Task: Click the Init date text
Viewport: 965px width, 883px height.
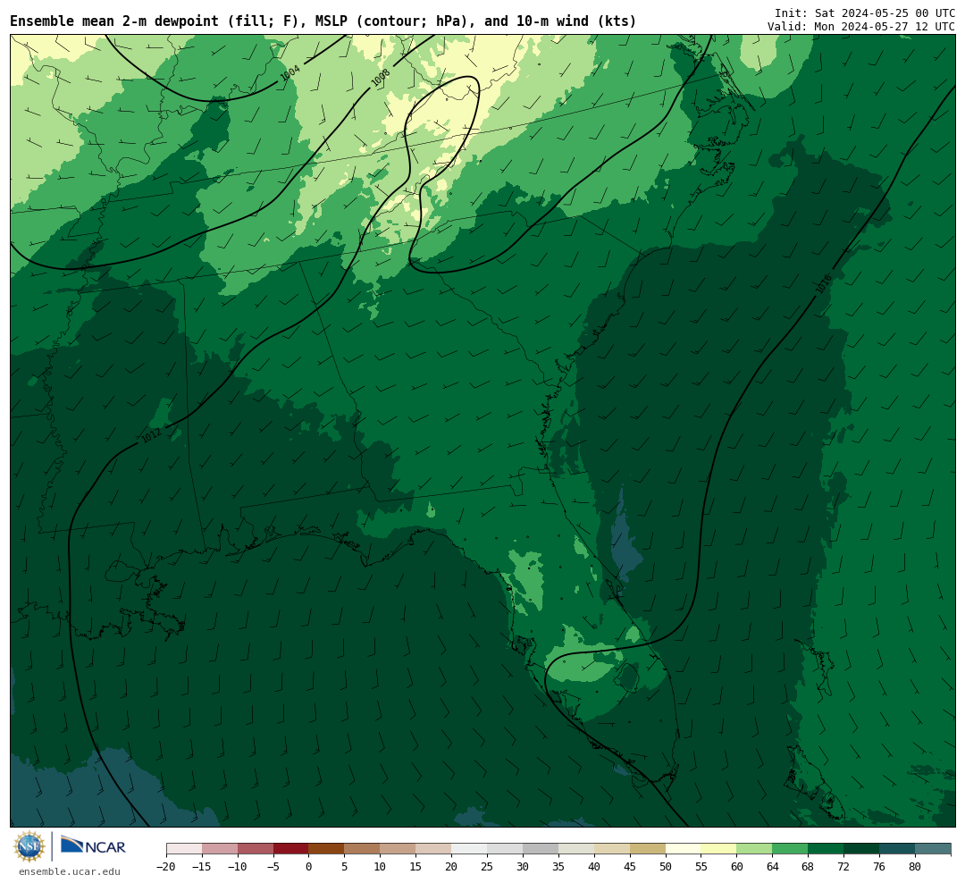Action: point(865,13)
